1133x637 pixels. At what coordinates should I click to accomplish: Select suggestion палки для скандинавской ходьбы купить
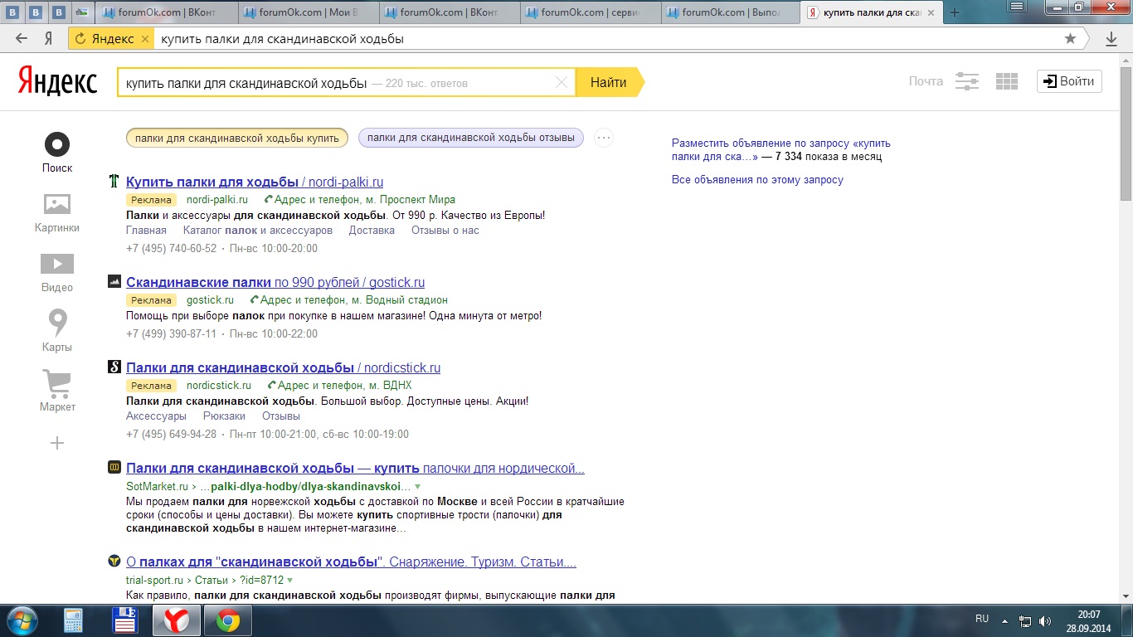(237, 138)
